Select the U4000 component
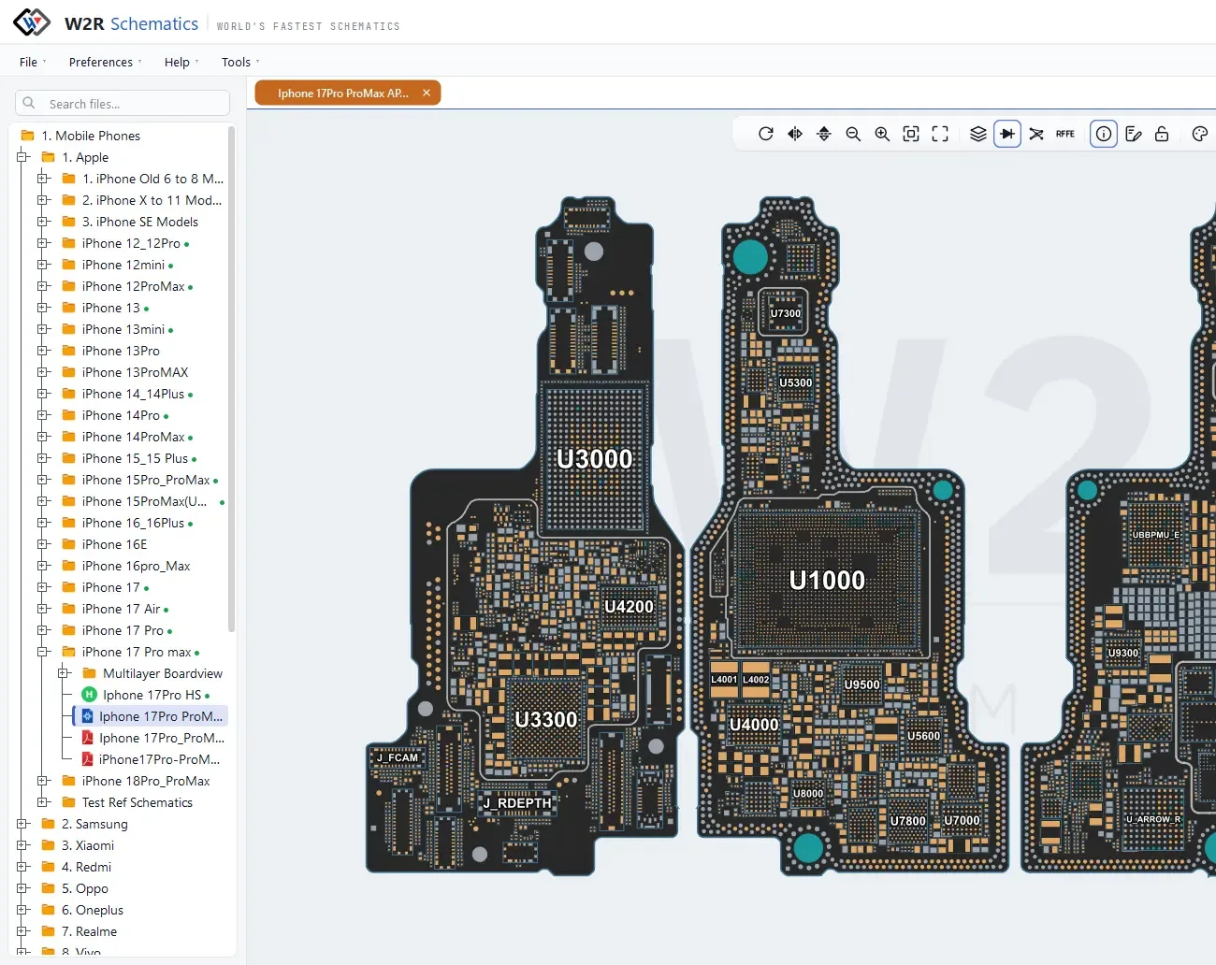Viewport: 1216px width, 965px height. click(754, 725)
